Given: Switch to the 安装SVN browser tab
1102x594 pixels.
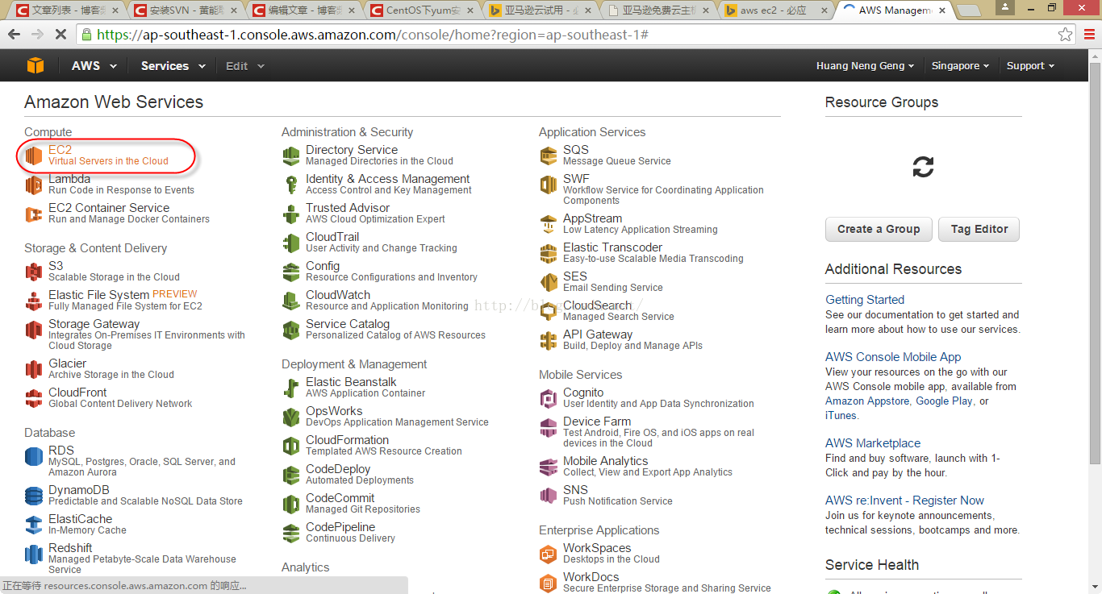Looking at the screenshot, I should pyautogui.click(x=187, y=10).
